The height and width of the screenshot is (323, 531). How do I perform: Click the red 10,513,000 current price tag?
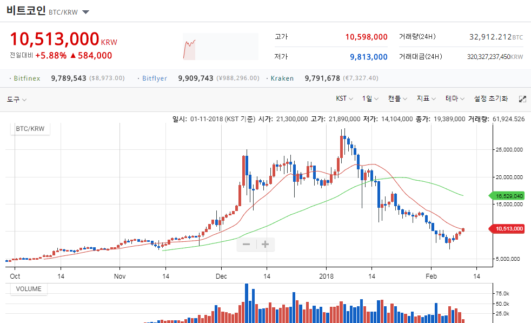(508, 229)
